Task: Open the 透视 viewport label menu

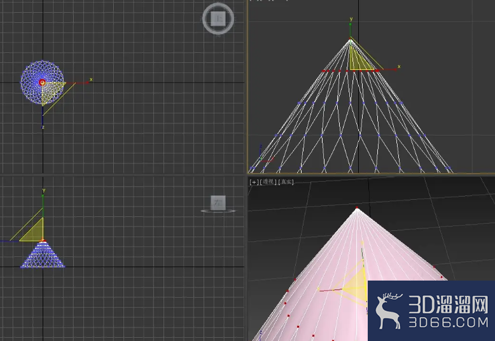Action: 268,182
